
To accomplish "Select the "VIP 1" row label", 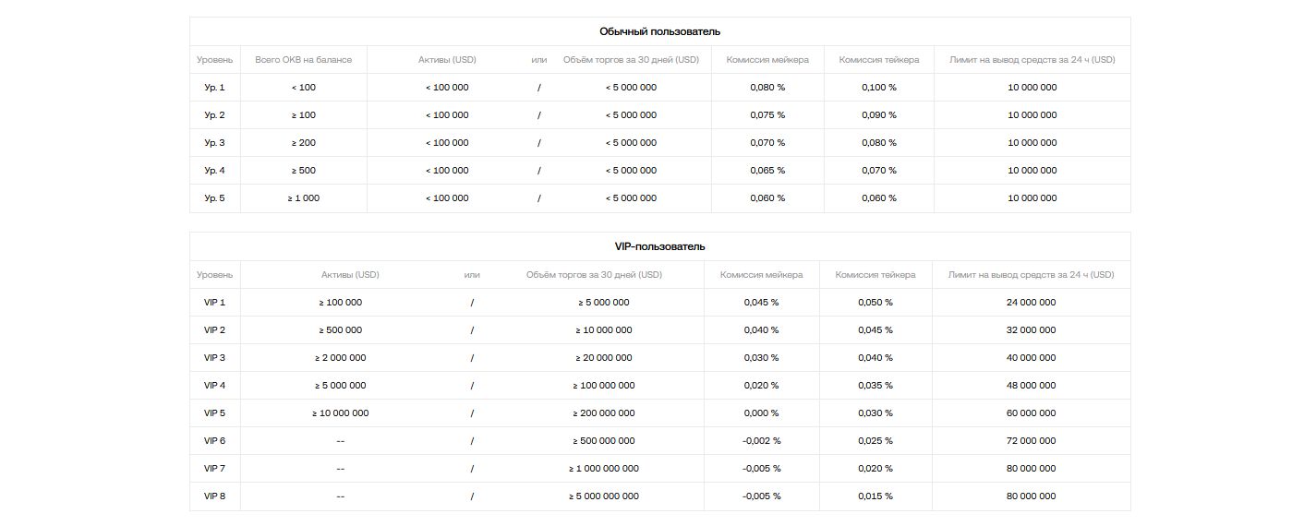I will click(x=214, y=303).
